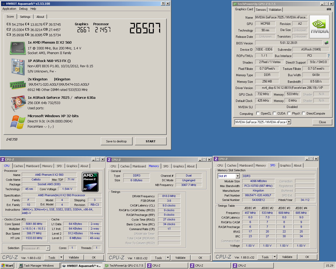Click the GPU-Z title bar icon

point(235,4)
